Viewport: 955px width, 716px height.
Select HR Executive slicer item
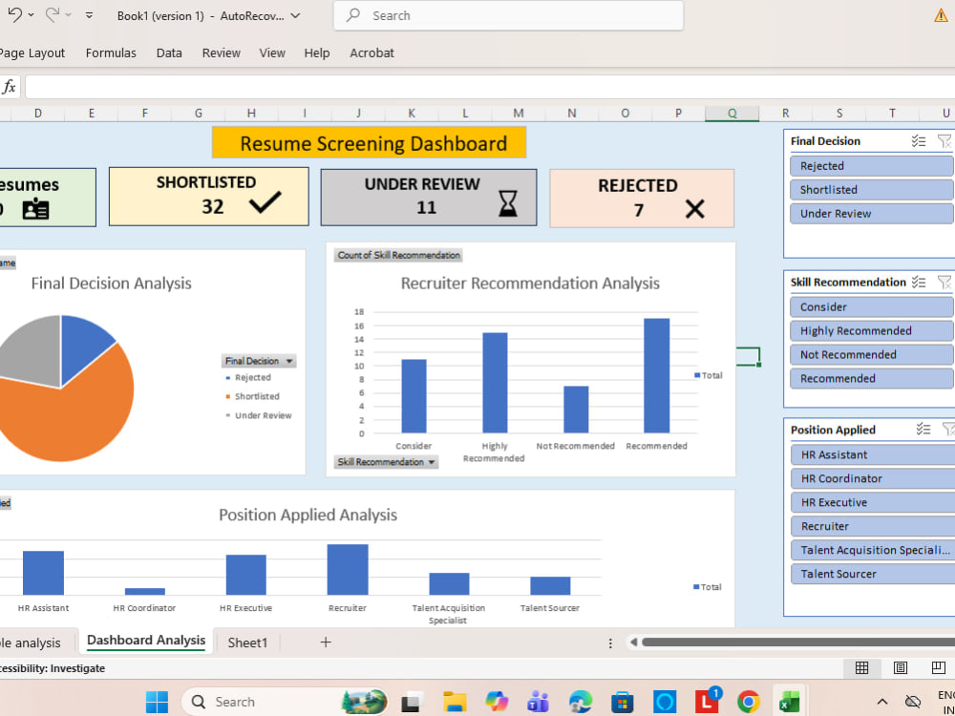pyautogui.click(x=873, y=502)
